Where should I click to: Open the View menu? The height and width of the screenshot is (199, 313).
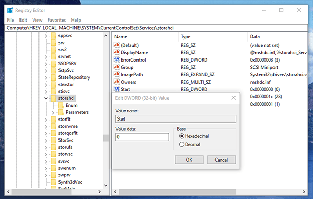click(x=37, y=20)
